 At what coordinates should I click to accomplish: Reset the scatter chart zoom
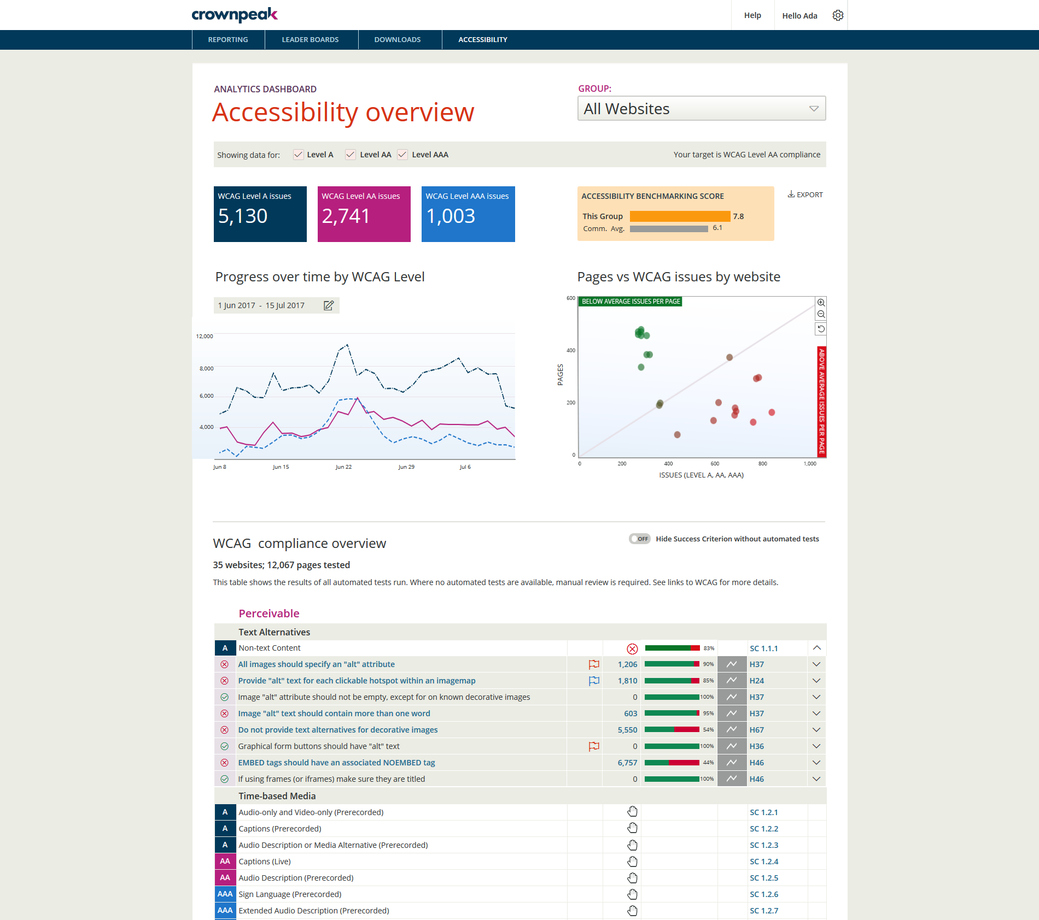pos(821,329)
